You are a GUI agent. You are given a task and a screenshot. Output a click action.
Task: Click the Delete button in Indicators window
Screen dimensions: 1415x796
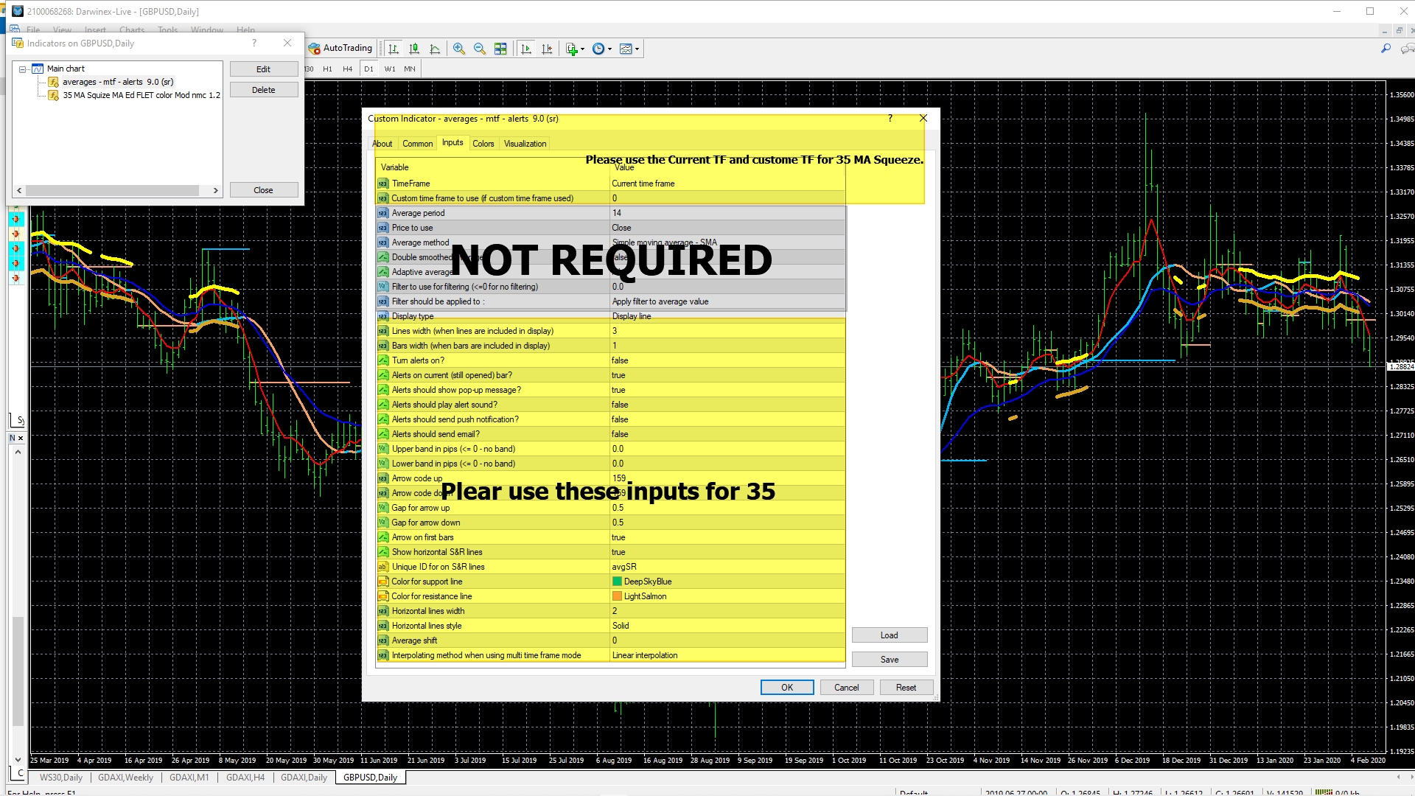263,90
